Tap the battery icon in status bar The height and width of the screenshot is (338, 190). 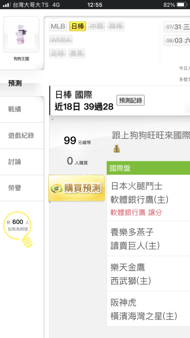click(x=182, y=5)
